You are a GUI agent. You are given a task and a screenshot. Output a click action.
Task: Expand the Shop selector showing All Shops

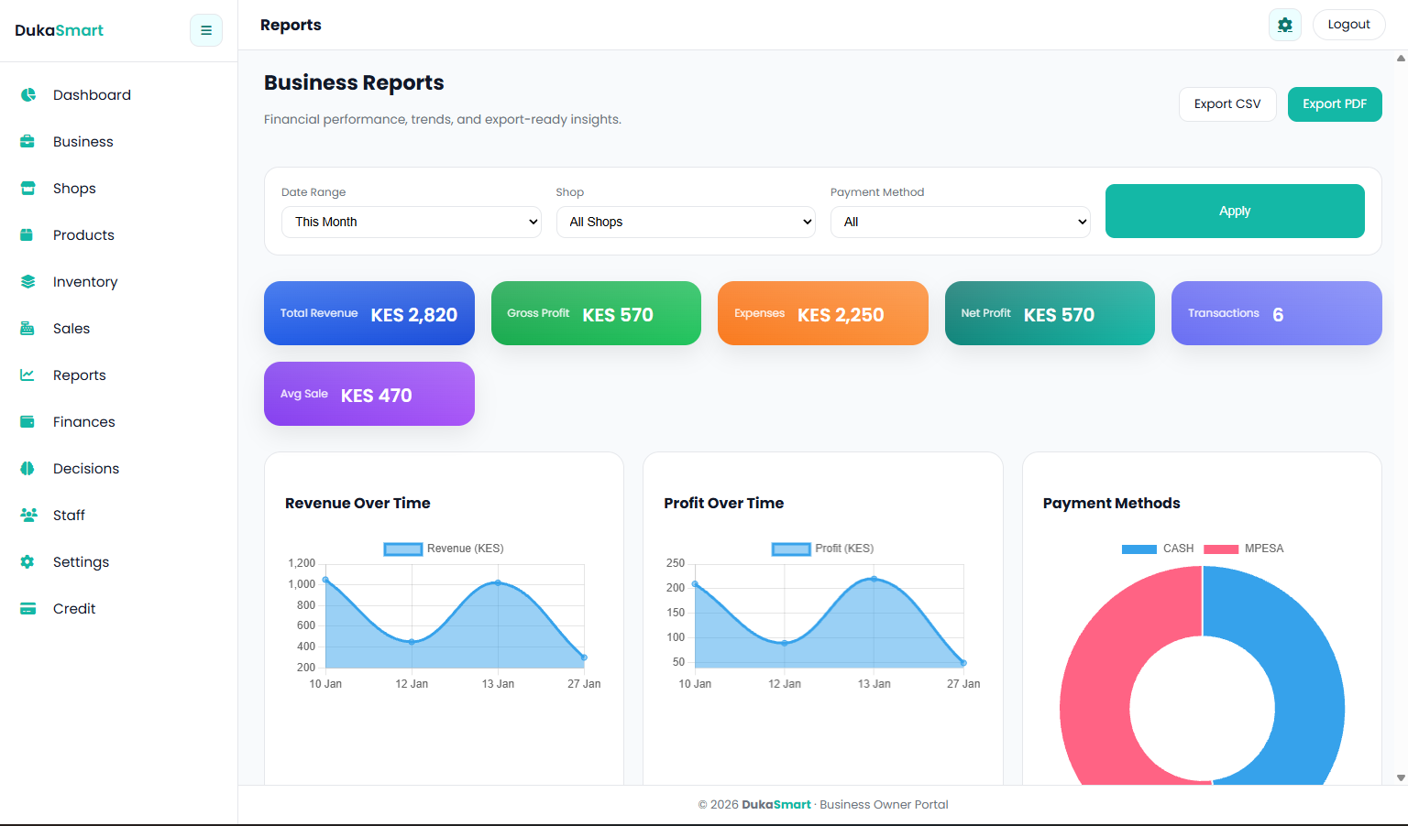[686, 222]
